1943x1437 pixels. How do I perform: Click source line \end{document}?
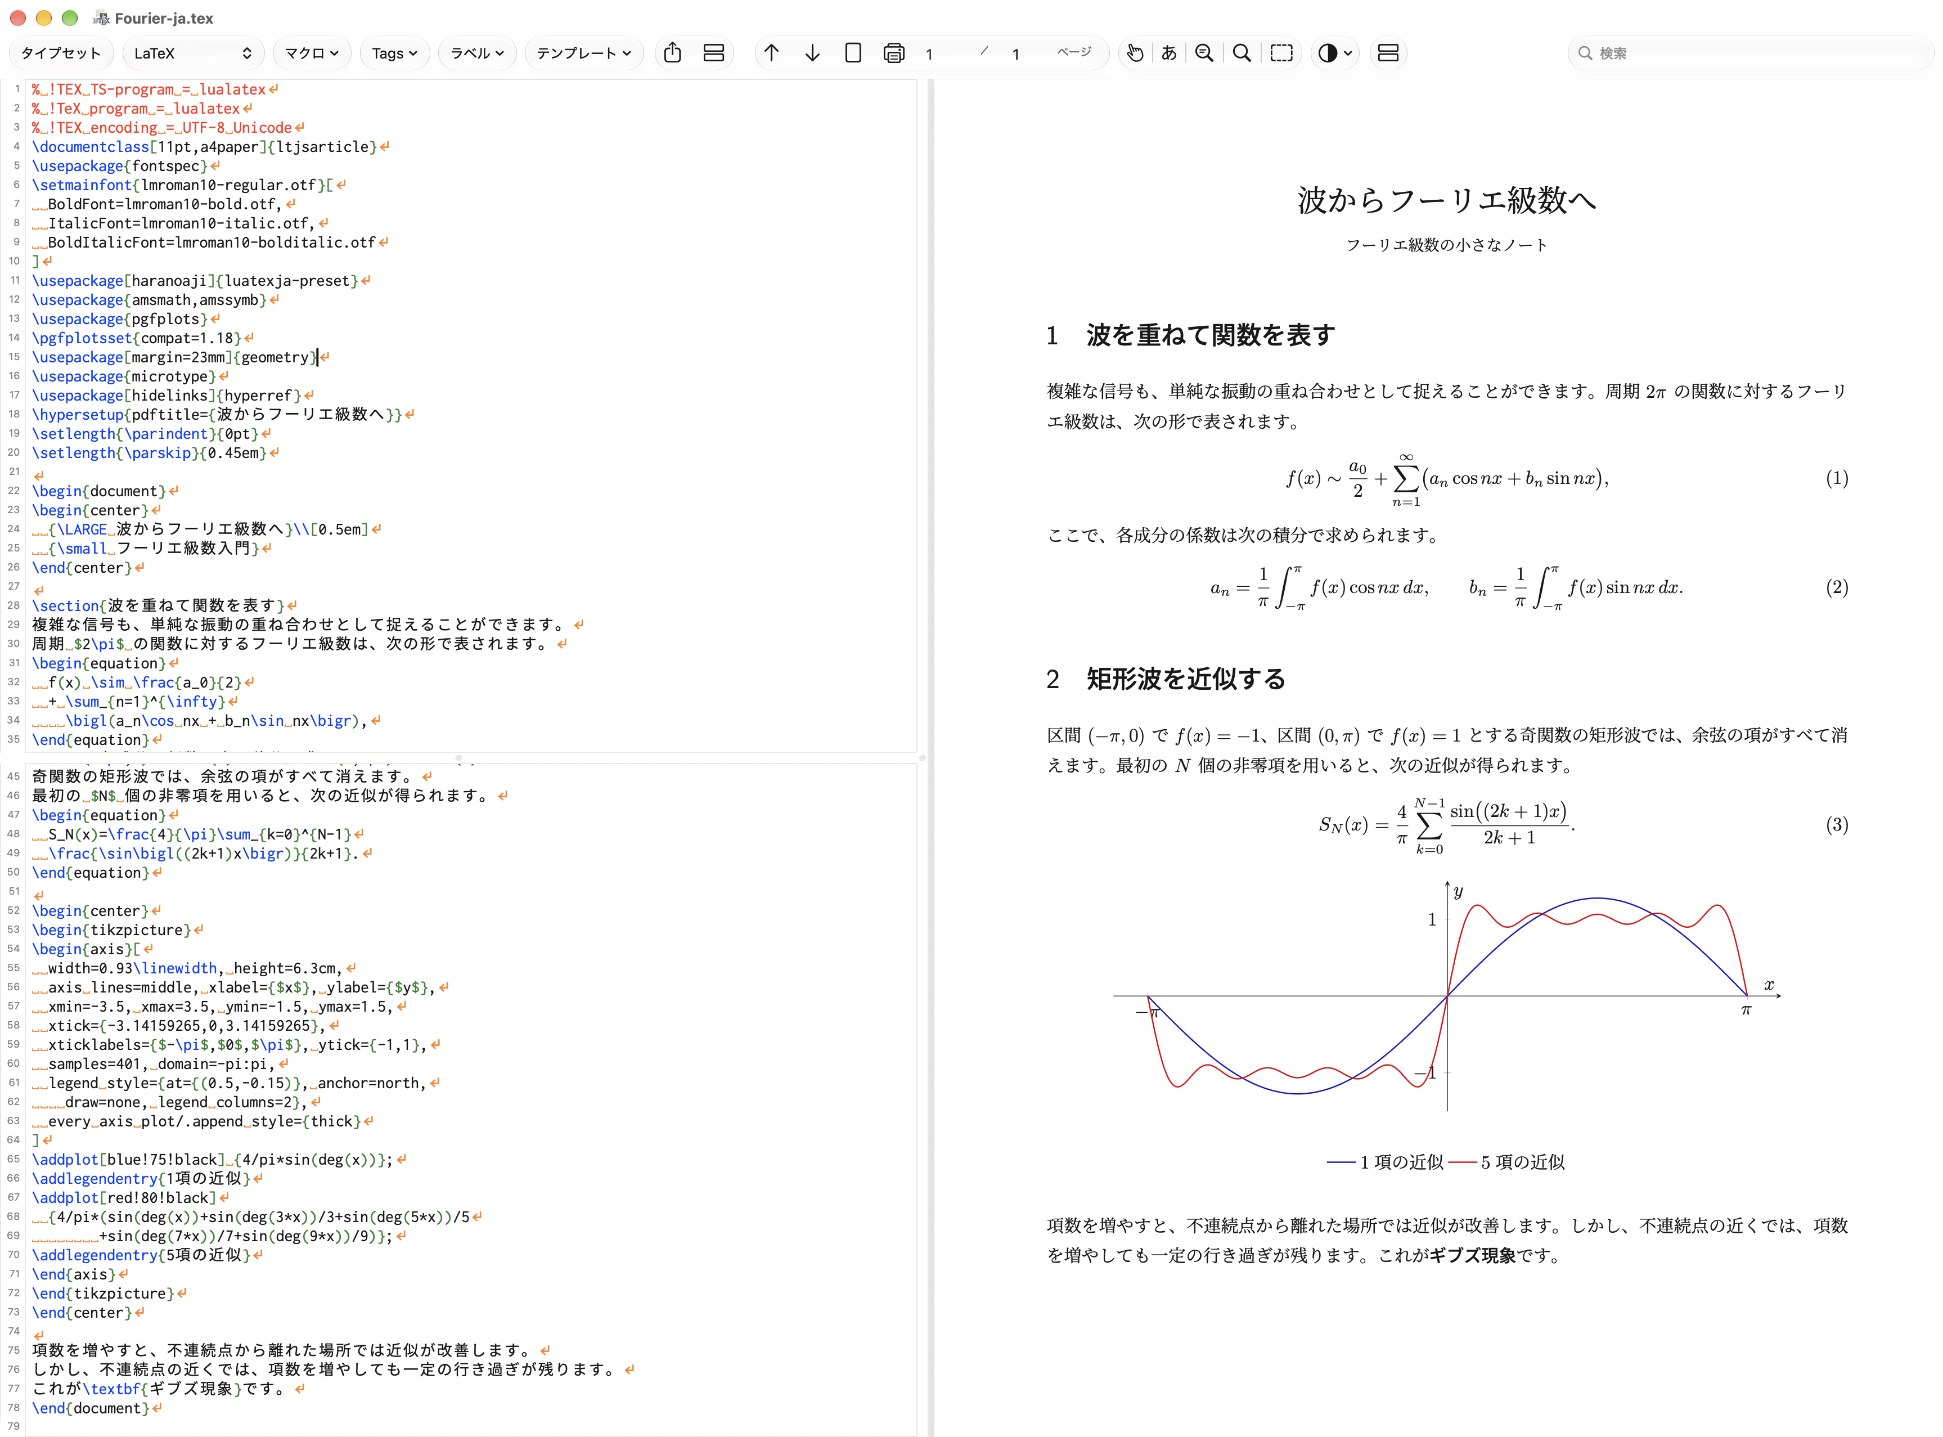coord(91,1408)
